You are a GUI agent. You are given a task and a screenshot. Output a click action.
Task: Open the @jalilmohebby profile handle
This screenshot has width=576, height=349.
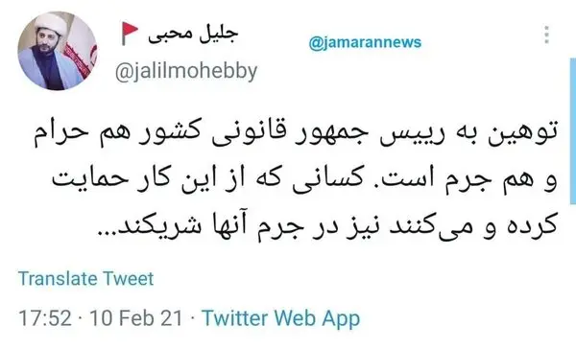[x=186, y=72]
